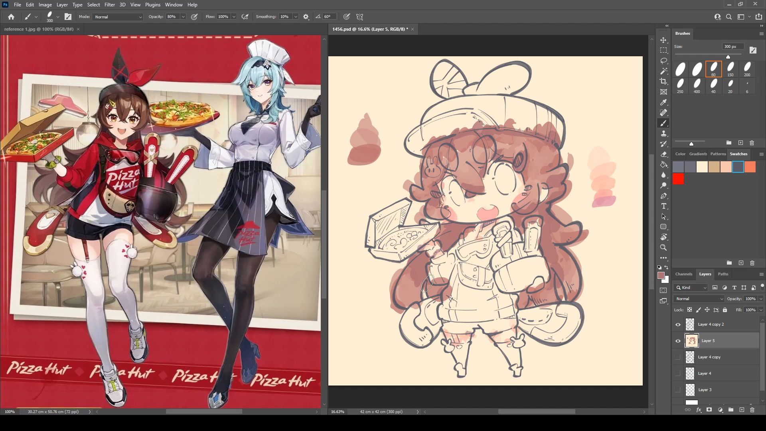Open the brush Mode dropdown
Viewport: 766px width, 431px height.
point(118,17)
